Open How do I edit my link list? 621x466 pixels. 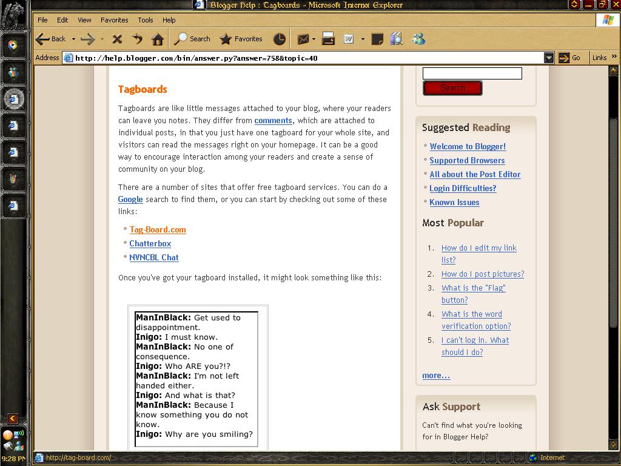coord(479,254)
